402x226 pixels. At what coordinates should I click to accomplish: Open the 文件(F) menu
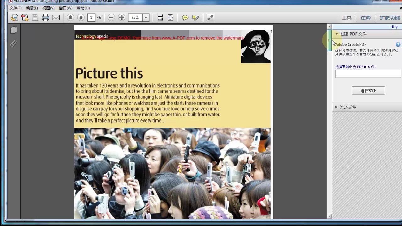[x=16, y=8]
